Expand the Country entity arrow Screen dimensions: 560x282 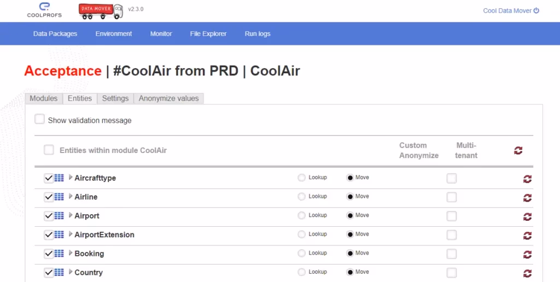click(70, 272)
